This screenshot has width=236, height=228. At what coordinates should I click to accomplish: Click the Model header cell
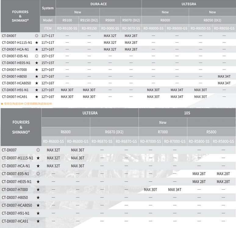tap(48, 20)
